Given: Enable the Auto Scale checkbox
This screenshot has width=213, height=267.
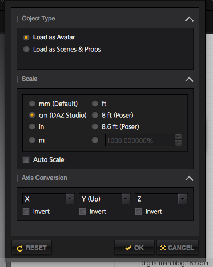Looking at the screenshot, I should [x=26, y=159].
